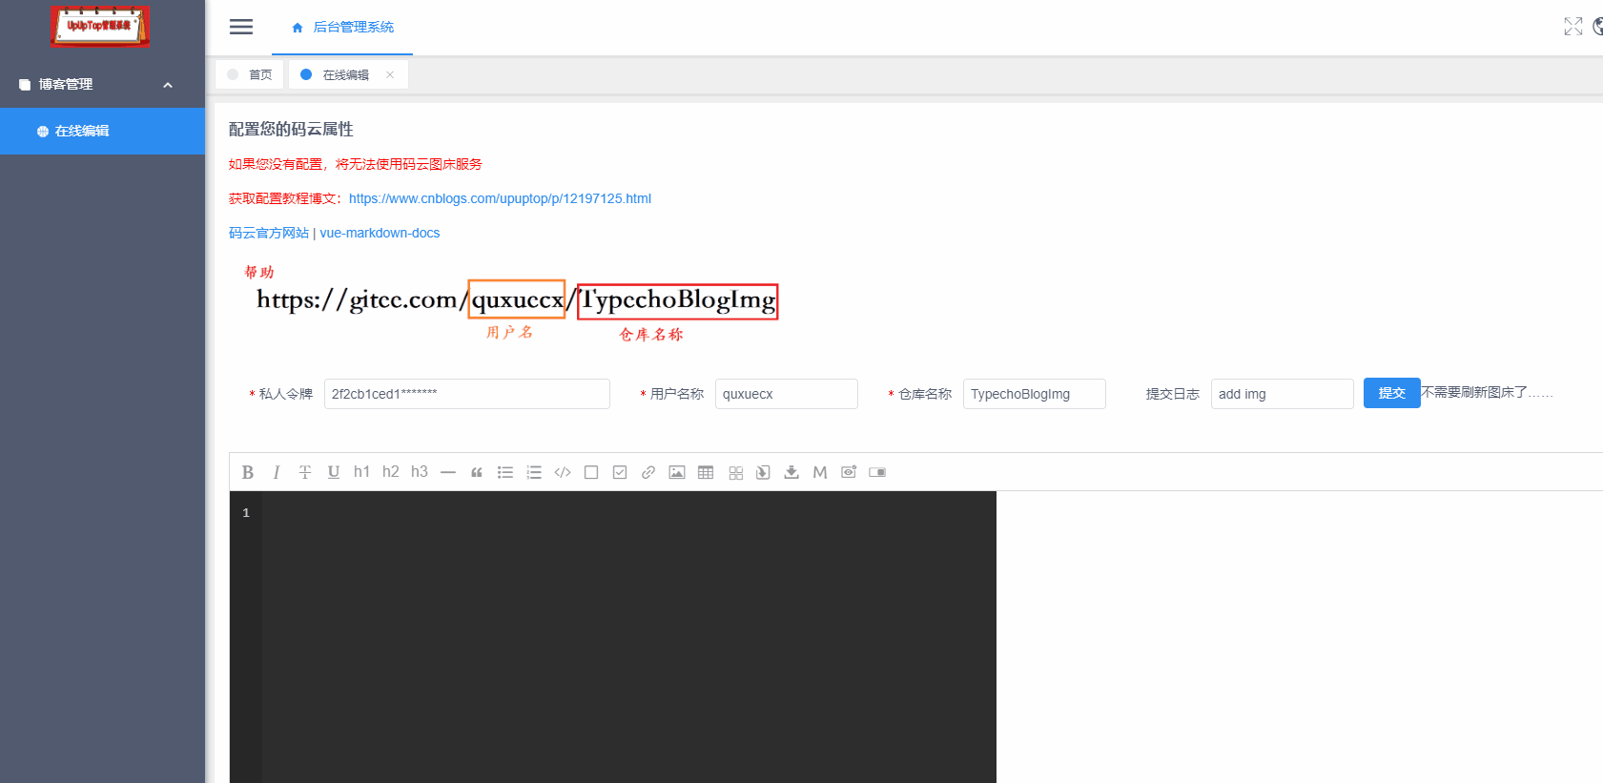Image resolution: width=1603 pixels, height=783 pixels.
Task: Click the camera screenshot toolbar icon
Action: pos(849,472)
